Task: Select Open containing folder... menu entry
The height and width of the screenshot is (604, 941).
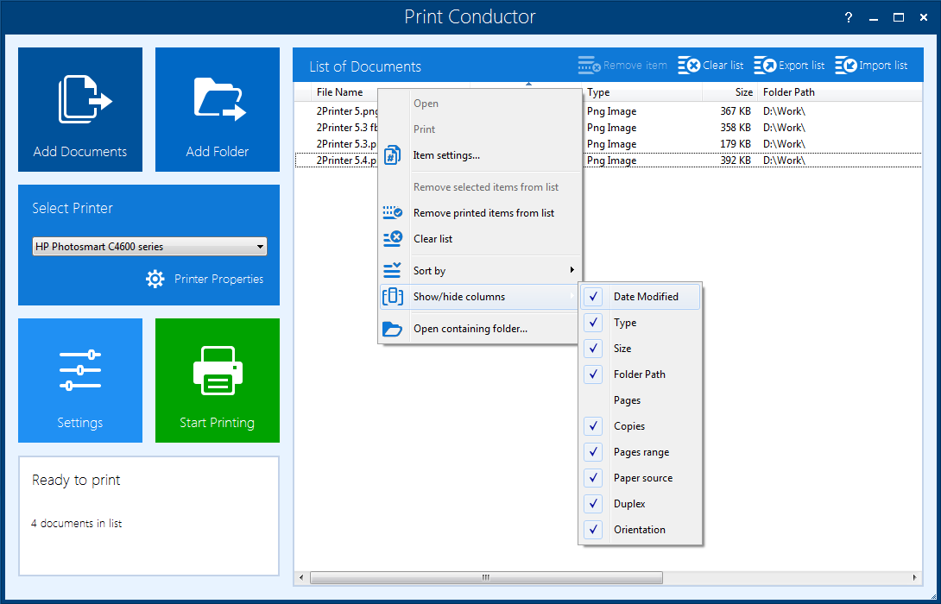Action: (x=470, y=329)
